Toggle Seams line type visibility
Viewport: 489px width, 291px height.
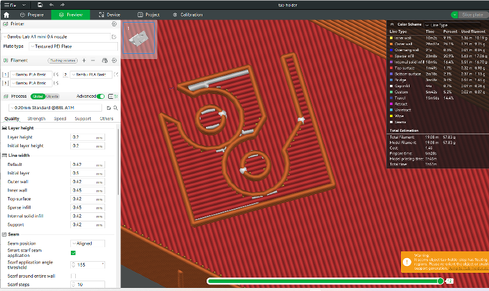pos(391,122)
